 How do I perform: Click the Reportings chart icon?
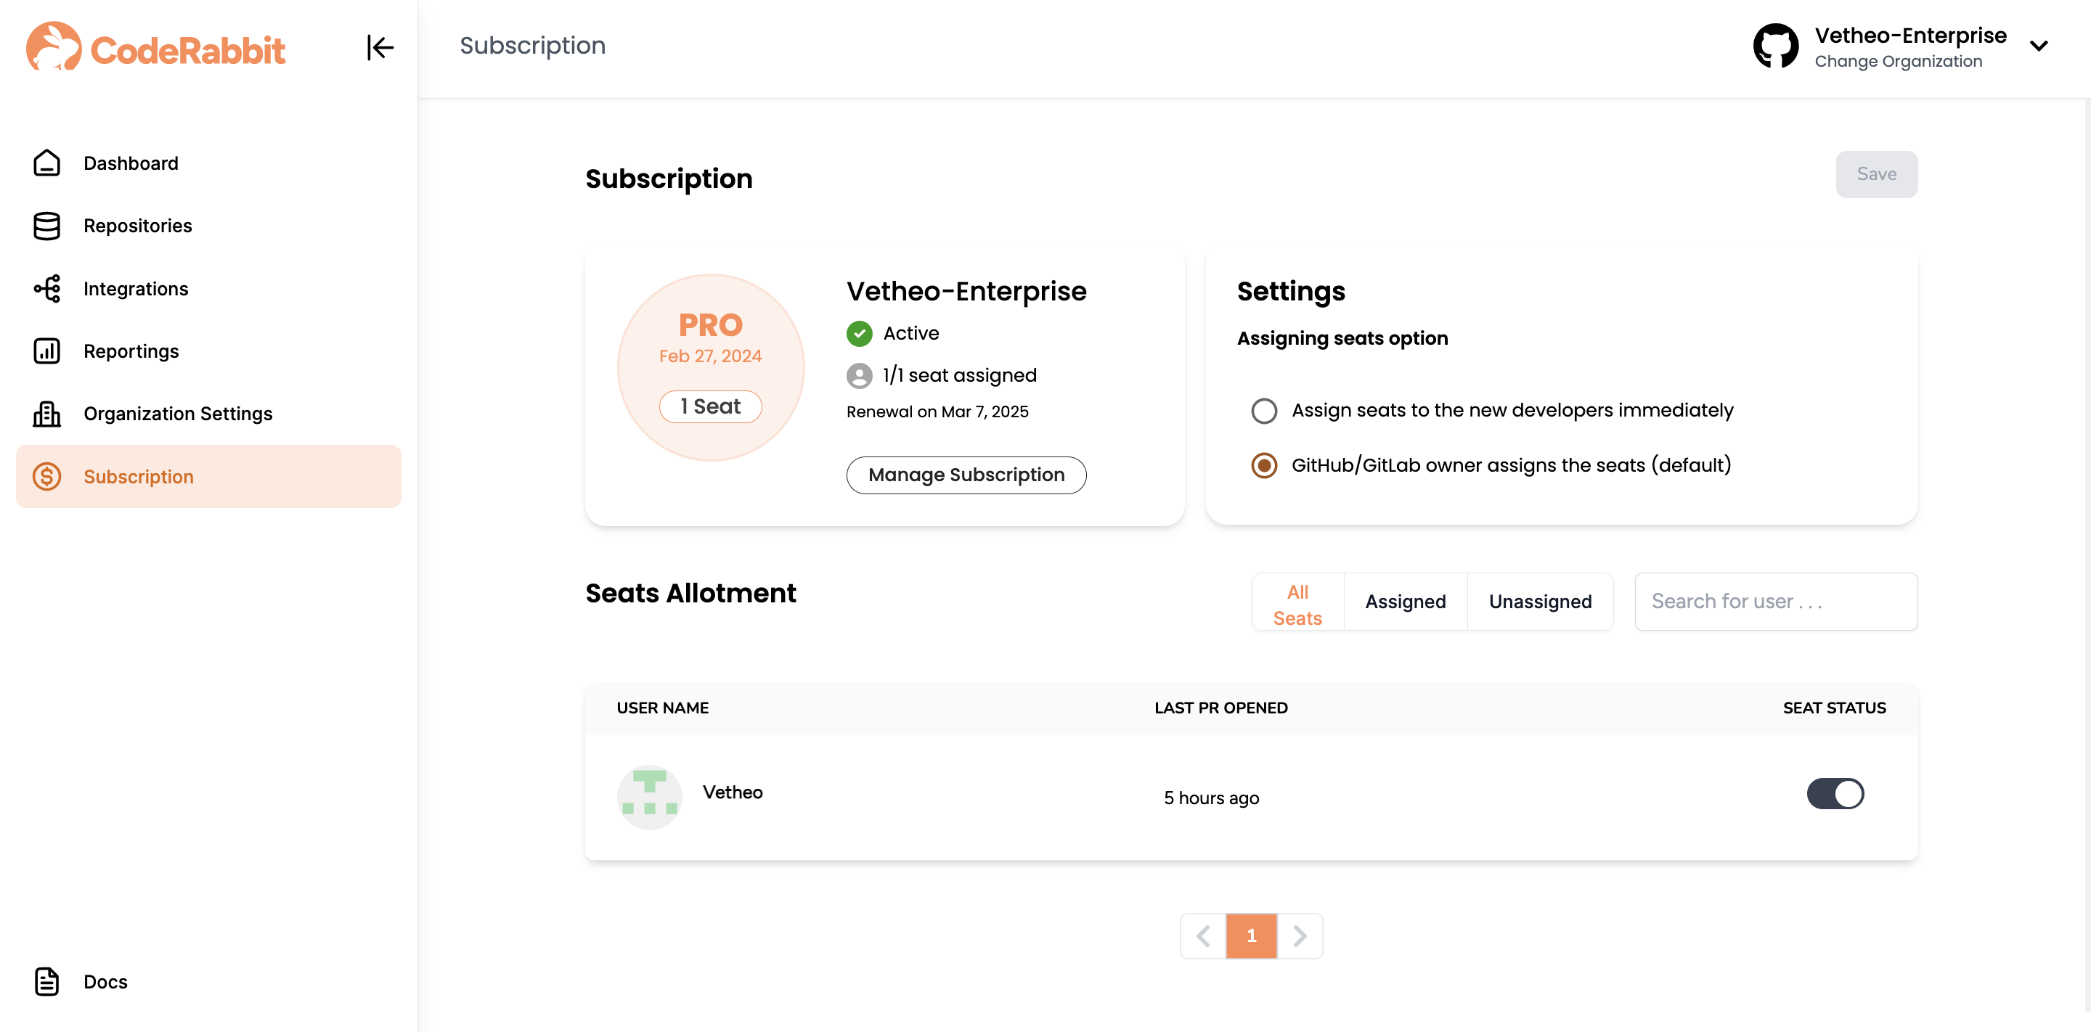(46, 351)
